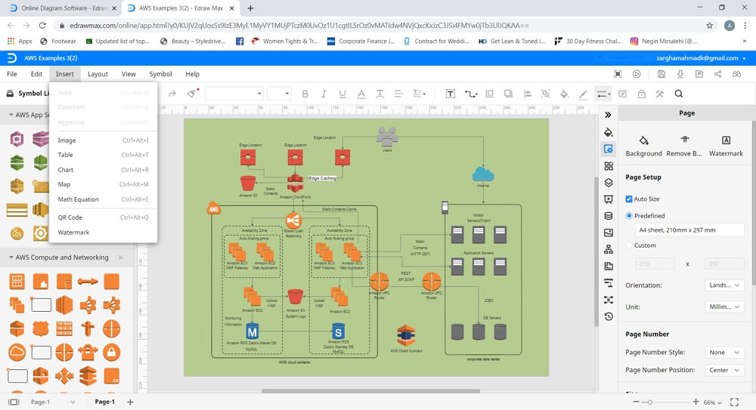Choose Image from Insert menu
Screen dimensions: 756x410
coord(103,140)
